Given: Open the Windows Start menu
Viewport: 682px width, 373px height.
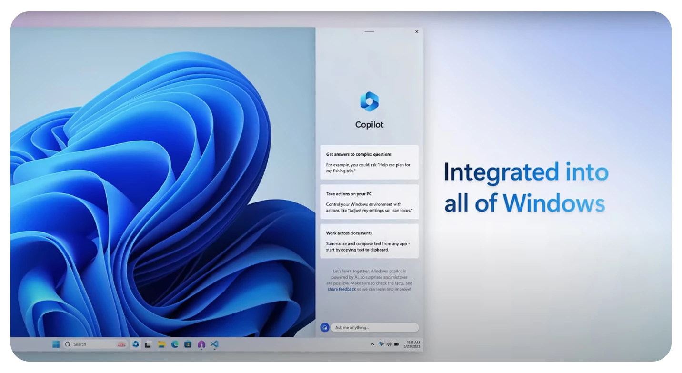Looking at the screenshot, I should 56,344.
